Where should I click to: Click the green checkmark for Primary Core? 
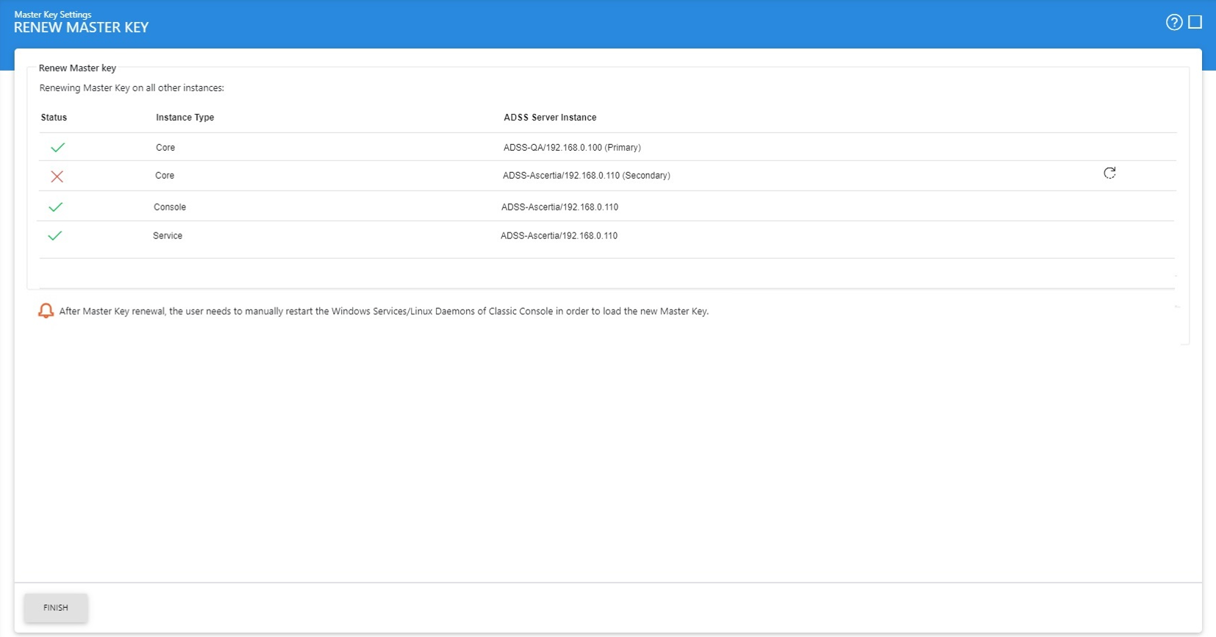57,148
